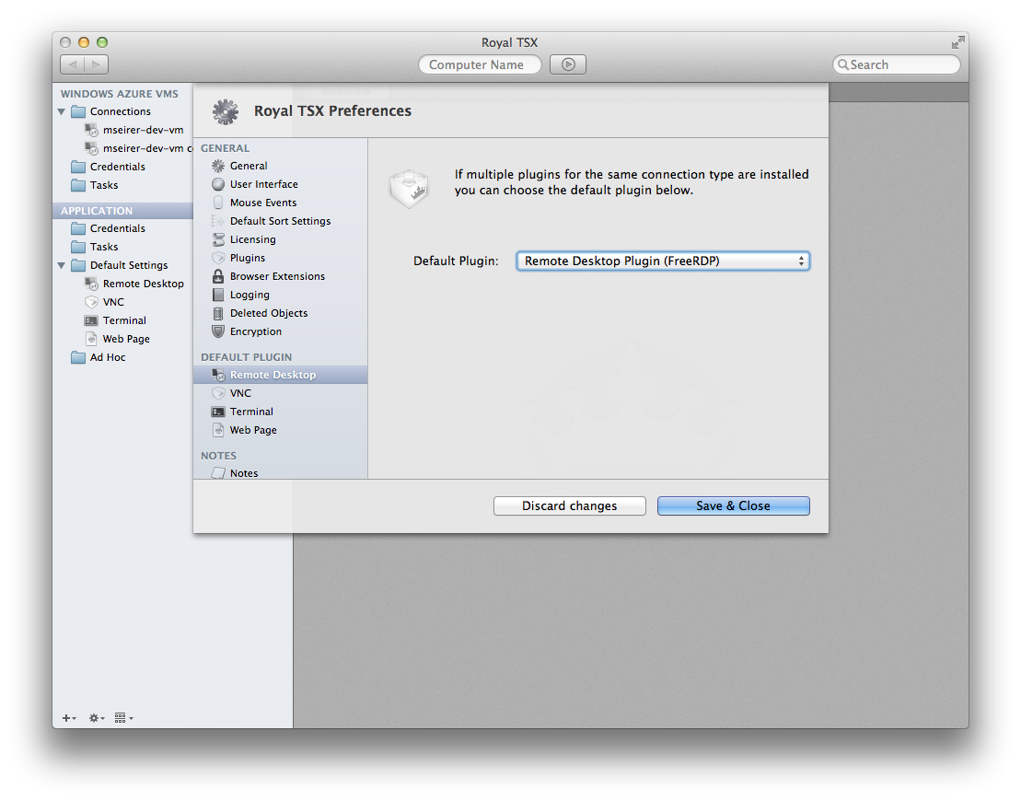Click Terminal icon under Default Settings
Viewport: 1021px width, 801px height.
tap(91, 320)
